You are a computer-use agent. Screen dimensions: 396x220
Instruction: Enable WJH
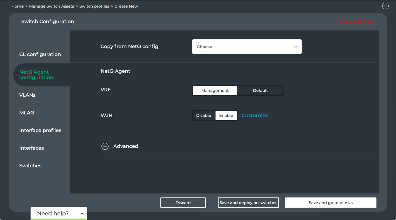coord(226,116)
